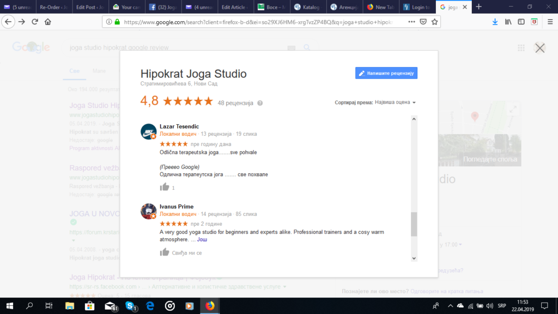Open Mail app on taskbar
The width and height of the screenshot is (558, 314).
pos(110,306)
